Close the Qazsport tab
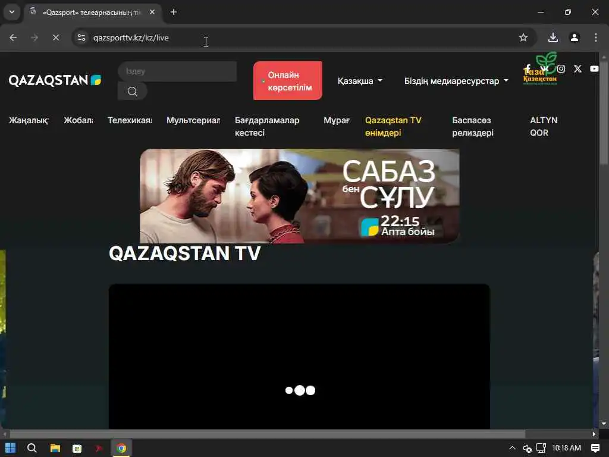Image resolution: width=609 pixels, height=457 pixels. [x=152, y=12]
